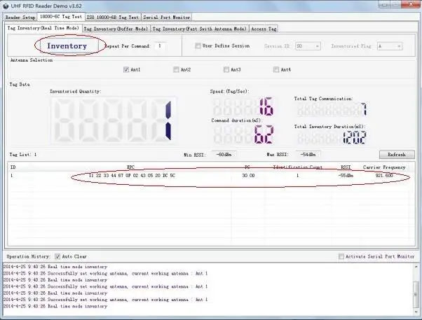This screenshot has width=422, height=320.
Task: Click the ID column header
Action: (x=13, y=167)
